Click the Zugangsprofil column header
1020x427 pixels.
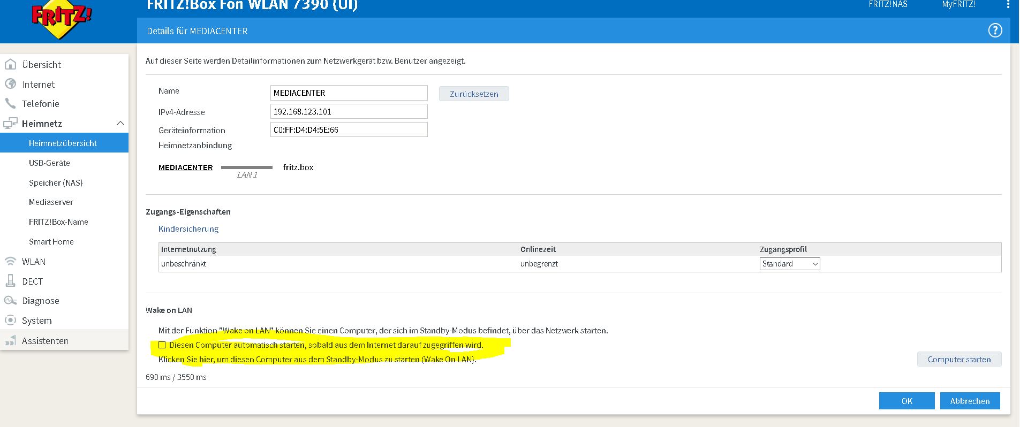[783, 249]
